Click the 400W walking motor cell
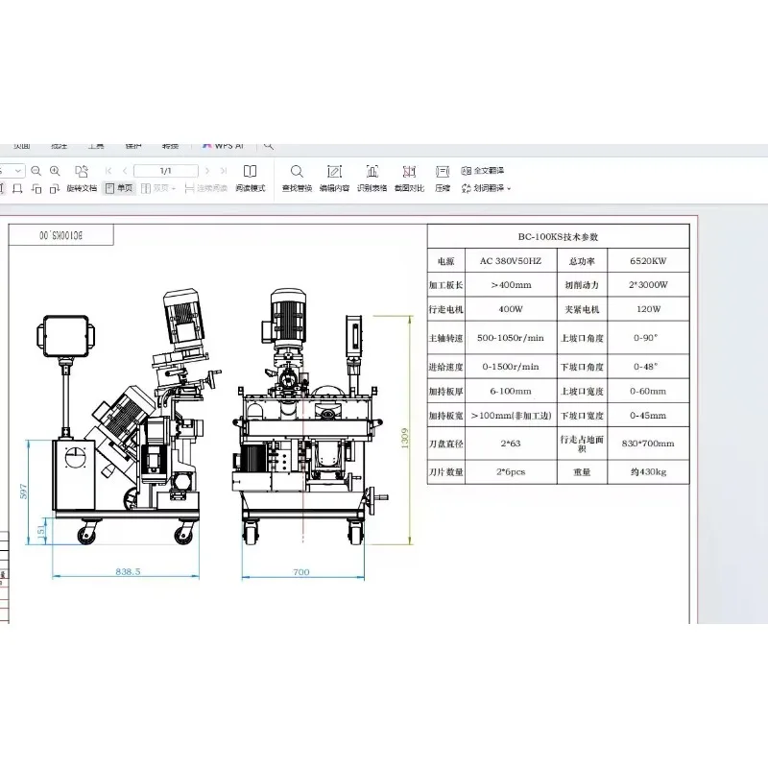The height and width of the screenshot is (768, 768). coord(511,309)
